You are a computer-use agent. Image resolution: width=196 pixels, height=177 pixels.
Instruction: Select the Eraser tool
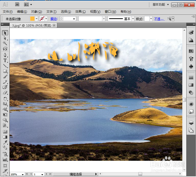pos(5,93)
